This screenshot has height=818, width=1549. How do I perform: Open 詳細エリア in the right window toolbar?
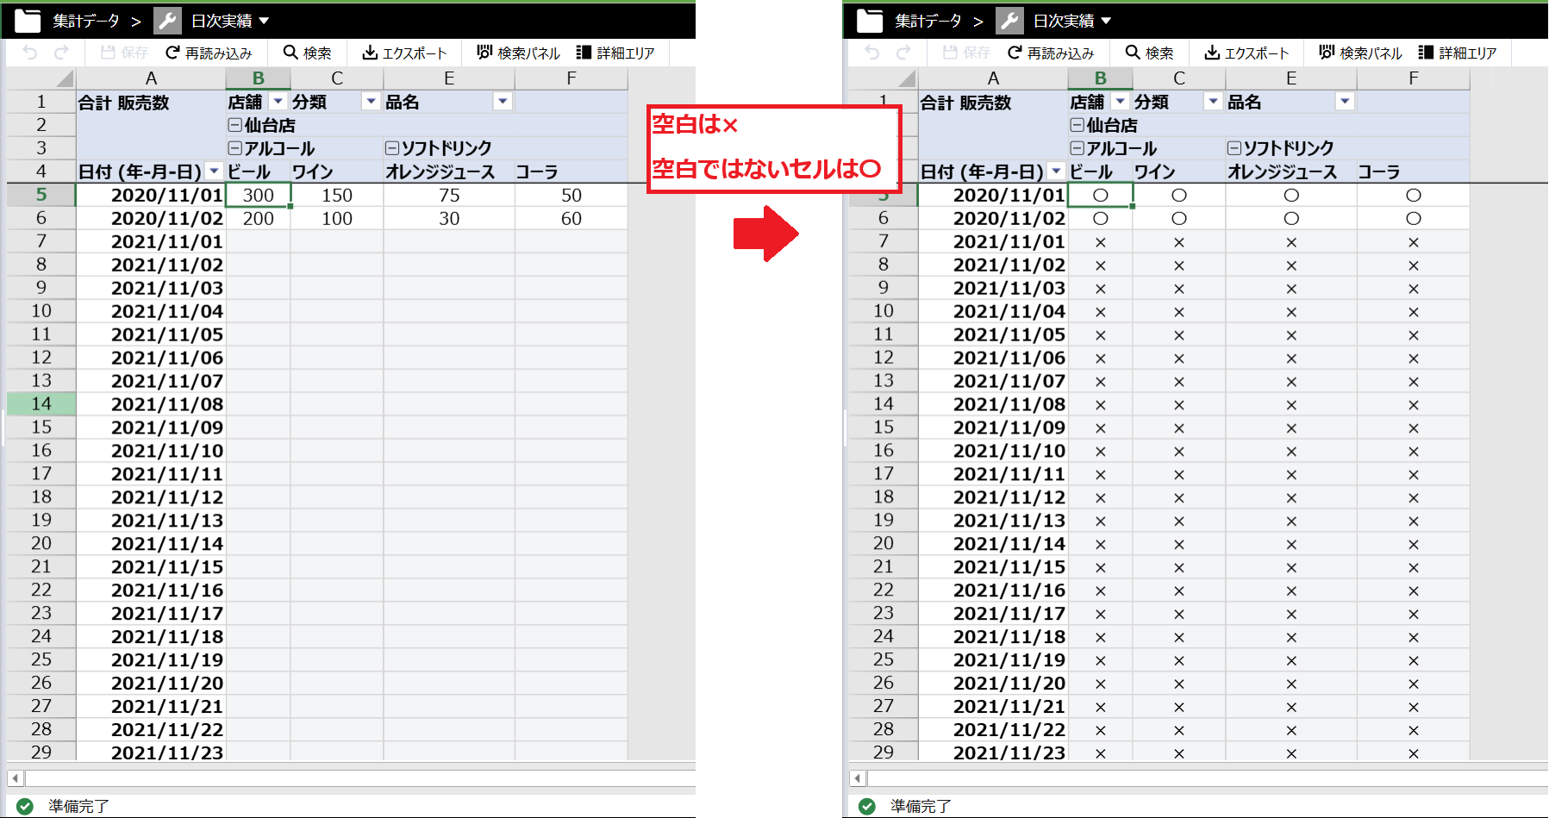(x=1458, y=53)
